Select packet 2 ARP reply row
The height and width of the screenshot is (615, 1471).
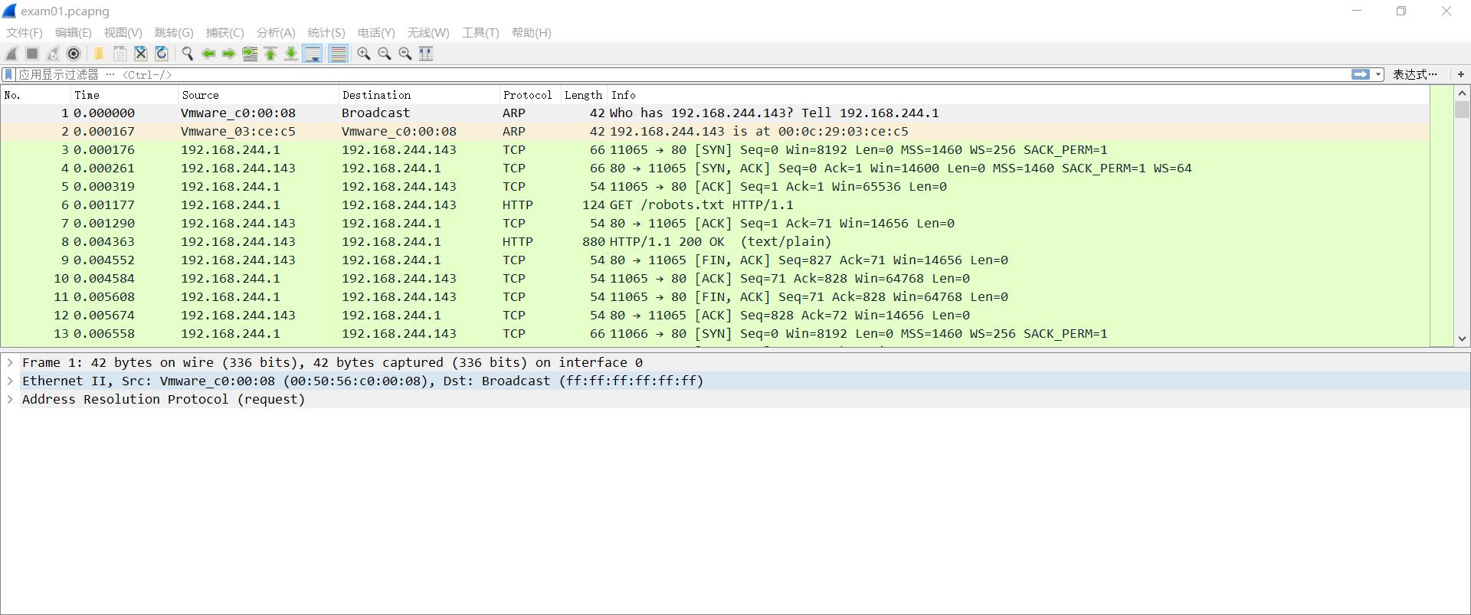(x=715, y=131)
